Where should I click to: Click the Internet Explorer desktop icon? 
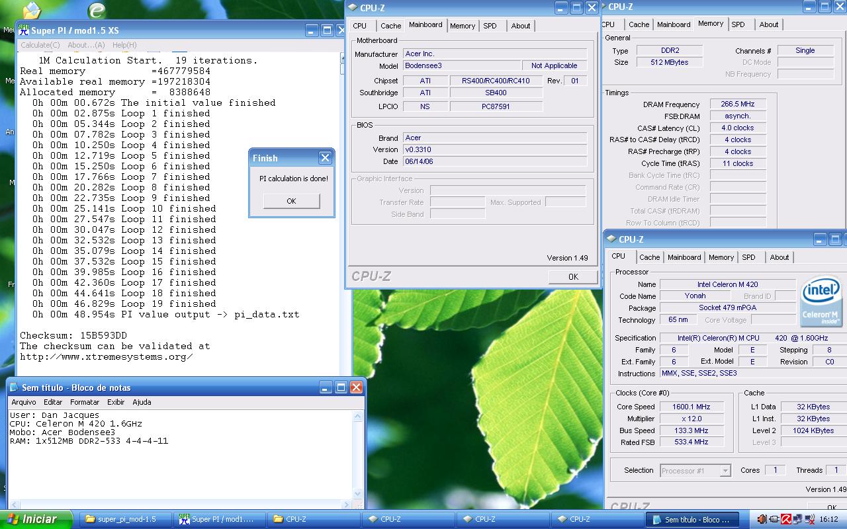97,9
